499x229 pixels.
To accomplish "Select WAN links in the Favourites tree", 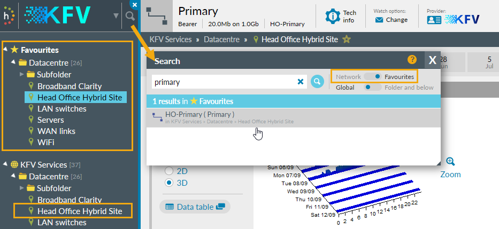I will pos(56,131).
